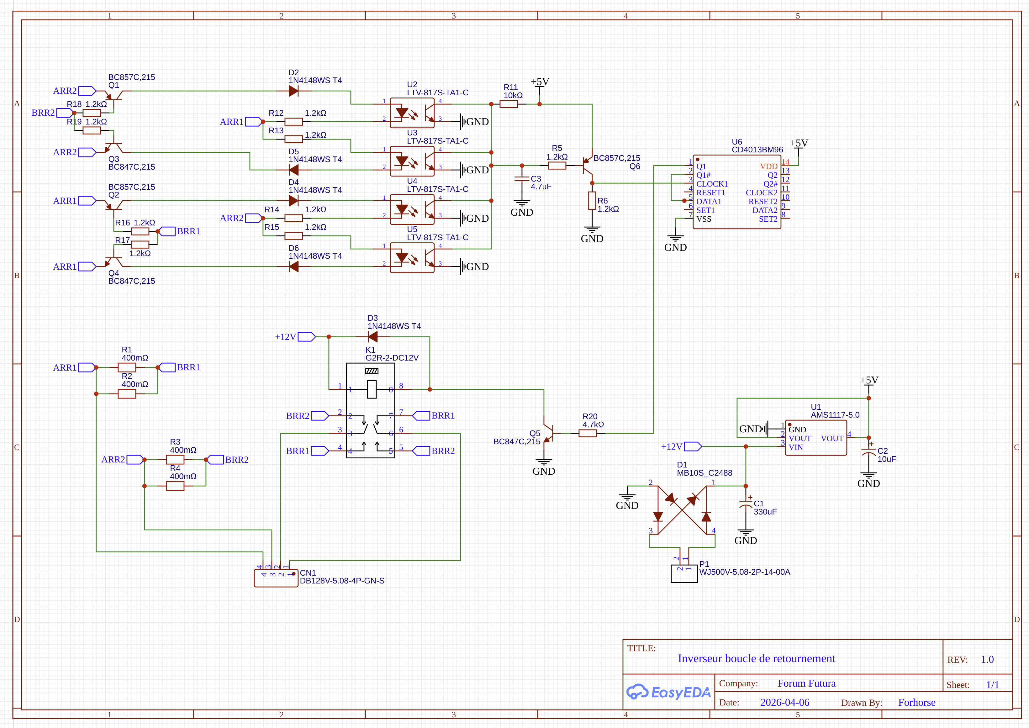Select the GND symbol under Q5 transistor
Image resolution: width=1029 pixels, height=728 pixels.
[x=544, y=467]
